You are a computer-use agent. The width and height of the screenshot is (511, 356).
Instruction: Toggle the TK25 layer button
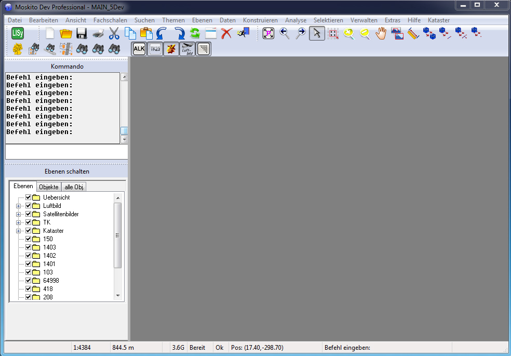pyautogui.click(x=155, y=49)
